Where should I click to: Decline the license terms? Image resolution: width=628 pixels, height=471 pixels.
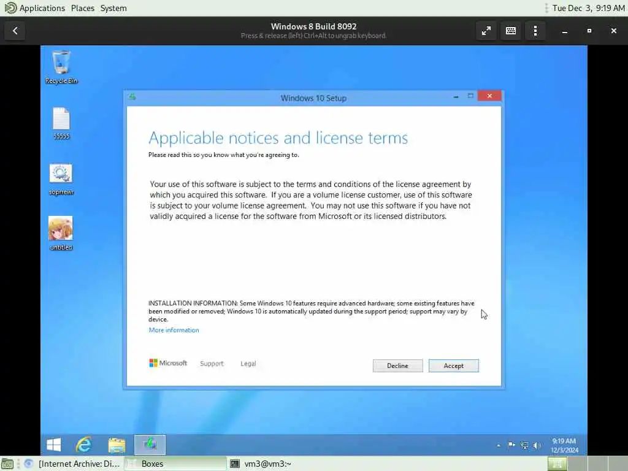click(397, 366)
